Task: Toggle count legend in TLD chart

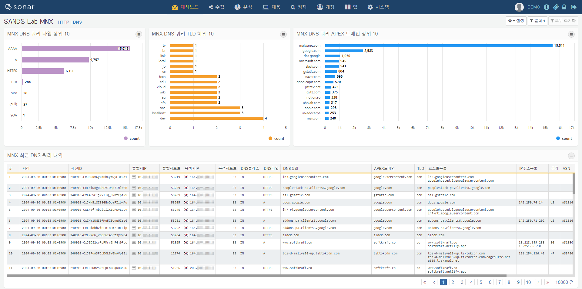Action: (276, 138)
